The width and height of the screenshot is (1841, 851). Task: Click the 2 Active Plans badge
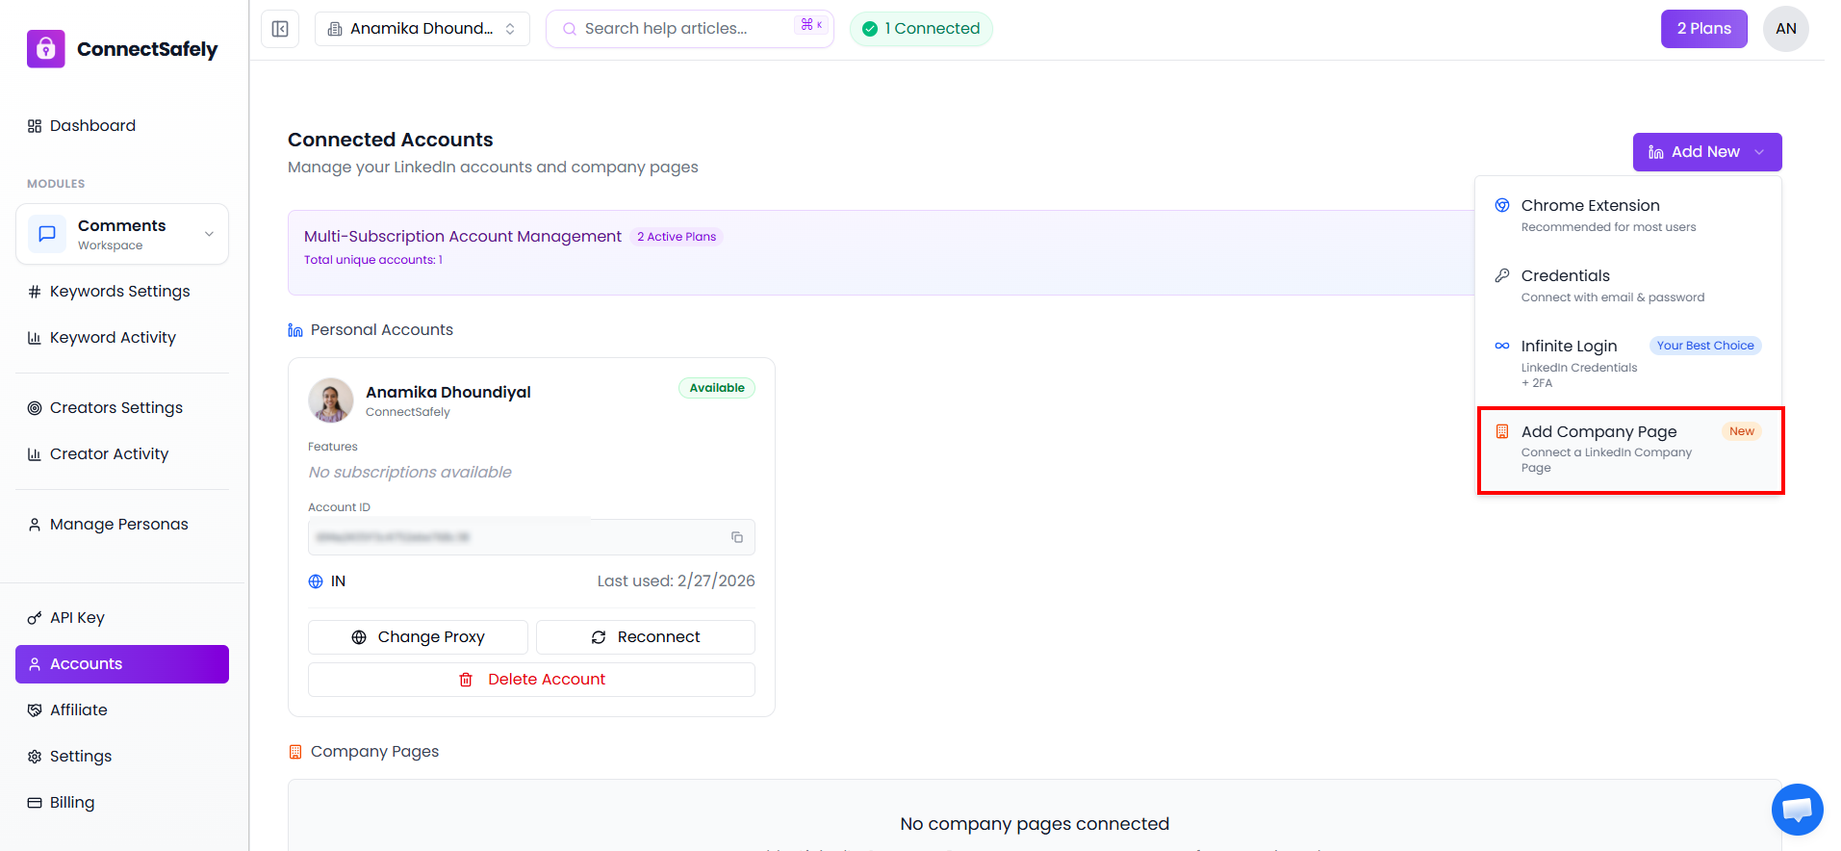tap(677, 237)
